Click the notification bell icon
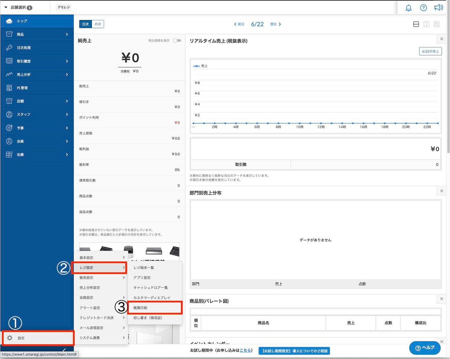450x359 pixels. (x=409, y=8)
